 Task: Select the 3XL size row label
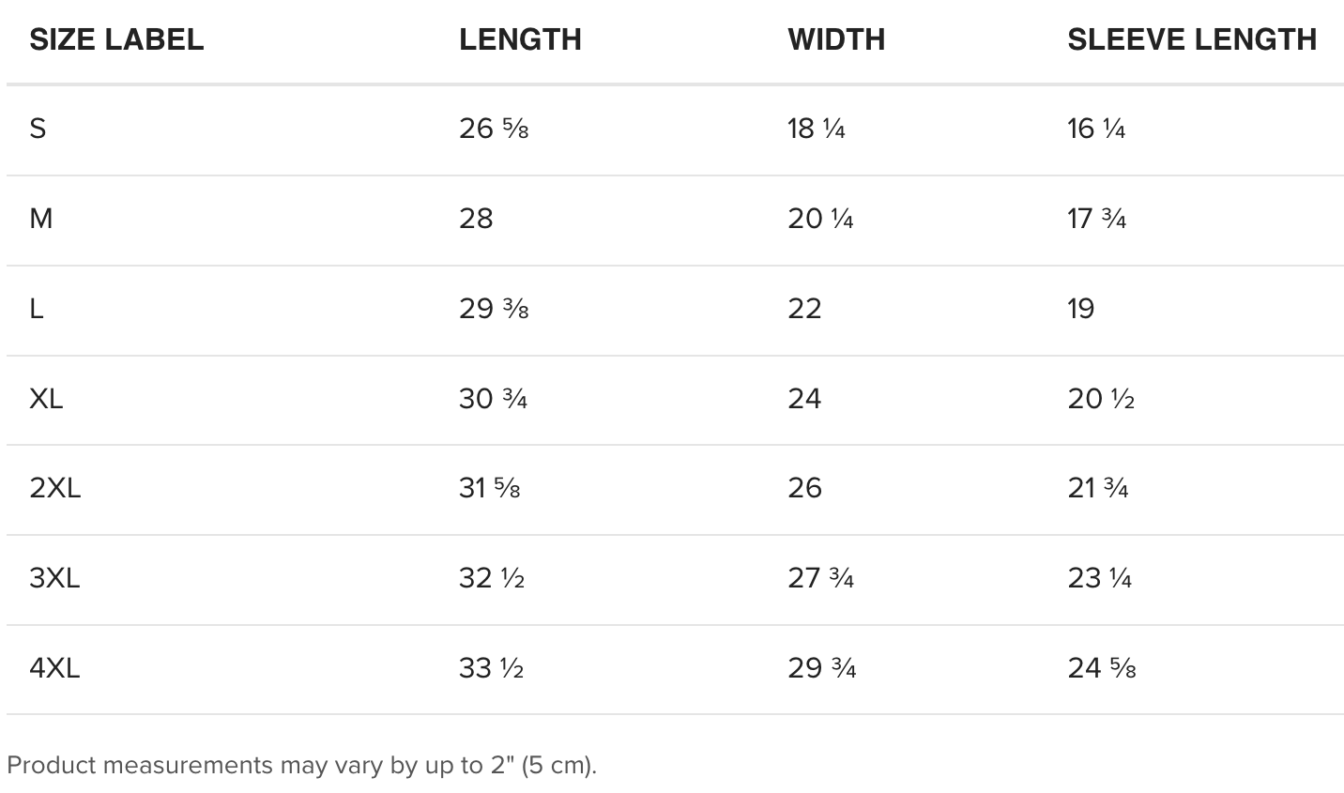point(54,578)
